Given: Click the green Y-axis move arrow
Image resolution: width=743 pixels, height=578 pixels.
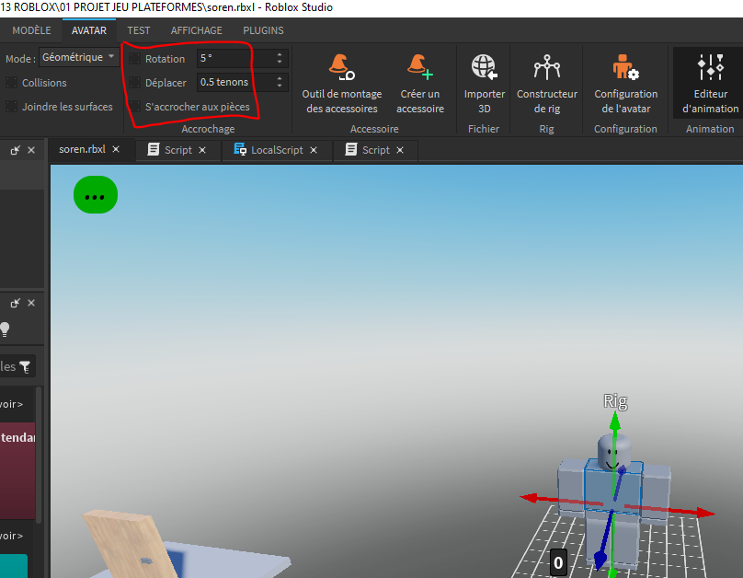Looking at the screenshot, I should pos(614,421).
